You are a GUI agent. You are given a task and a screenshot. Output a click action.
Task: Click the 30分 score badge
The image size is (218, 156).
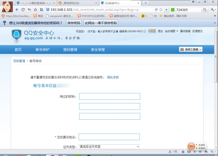(152, 31)
